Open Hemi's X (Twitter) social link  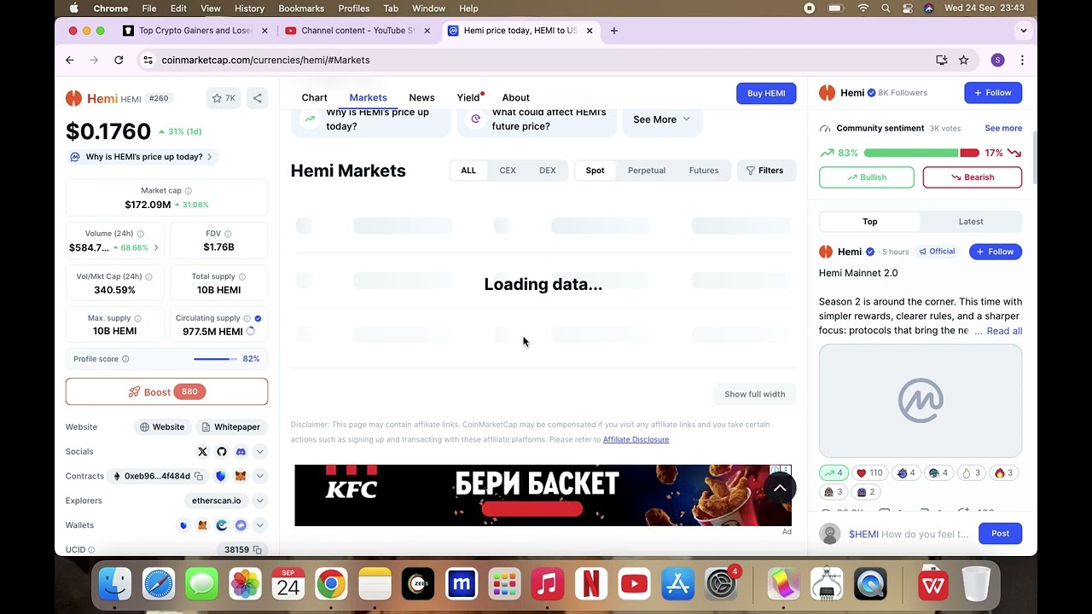tap(202, 452)
